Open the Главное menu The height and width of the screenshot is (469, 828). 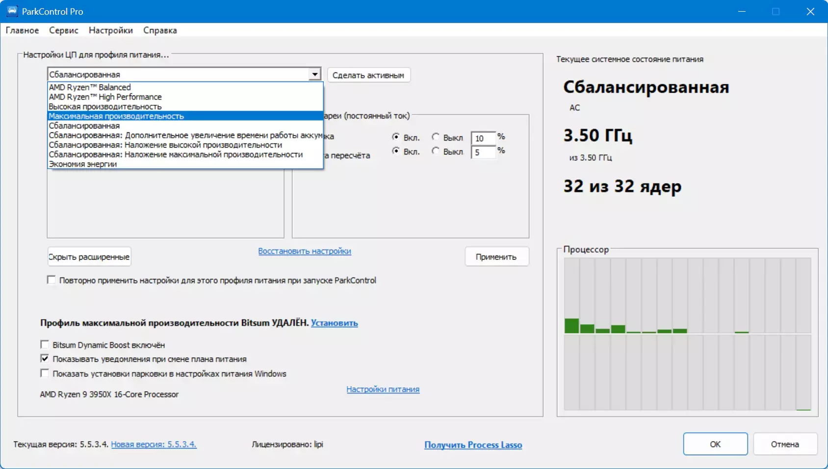[x=22, y=30]
